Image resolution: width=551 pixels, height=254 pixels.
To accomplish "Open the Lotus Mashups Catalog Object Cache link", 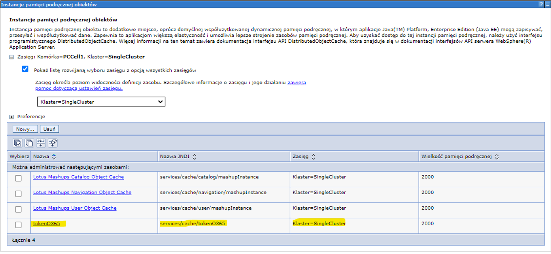I will (79, 177).
